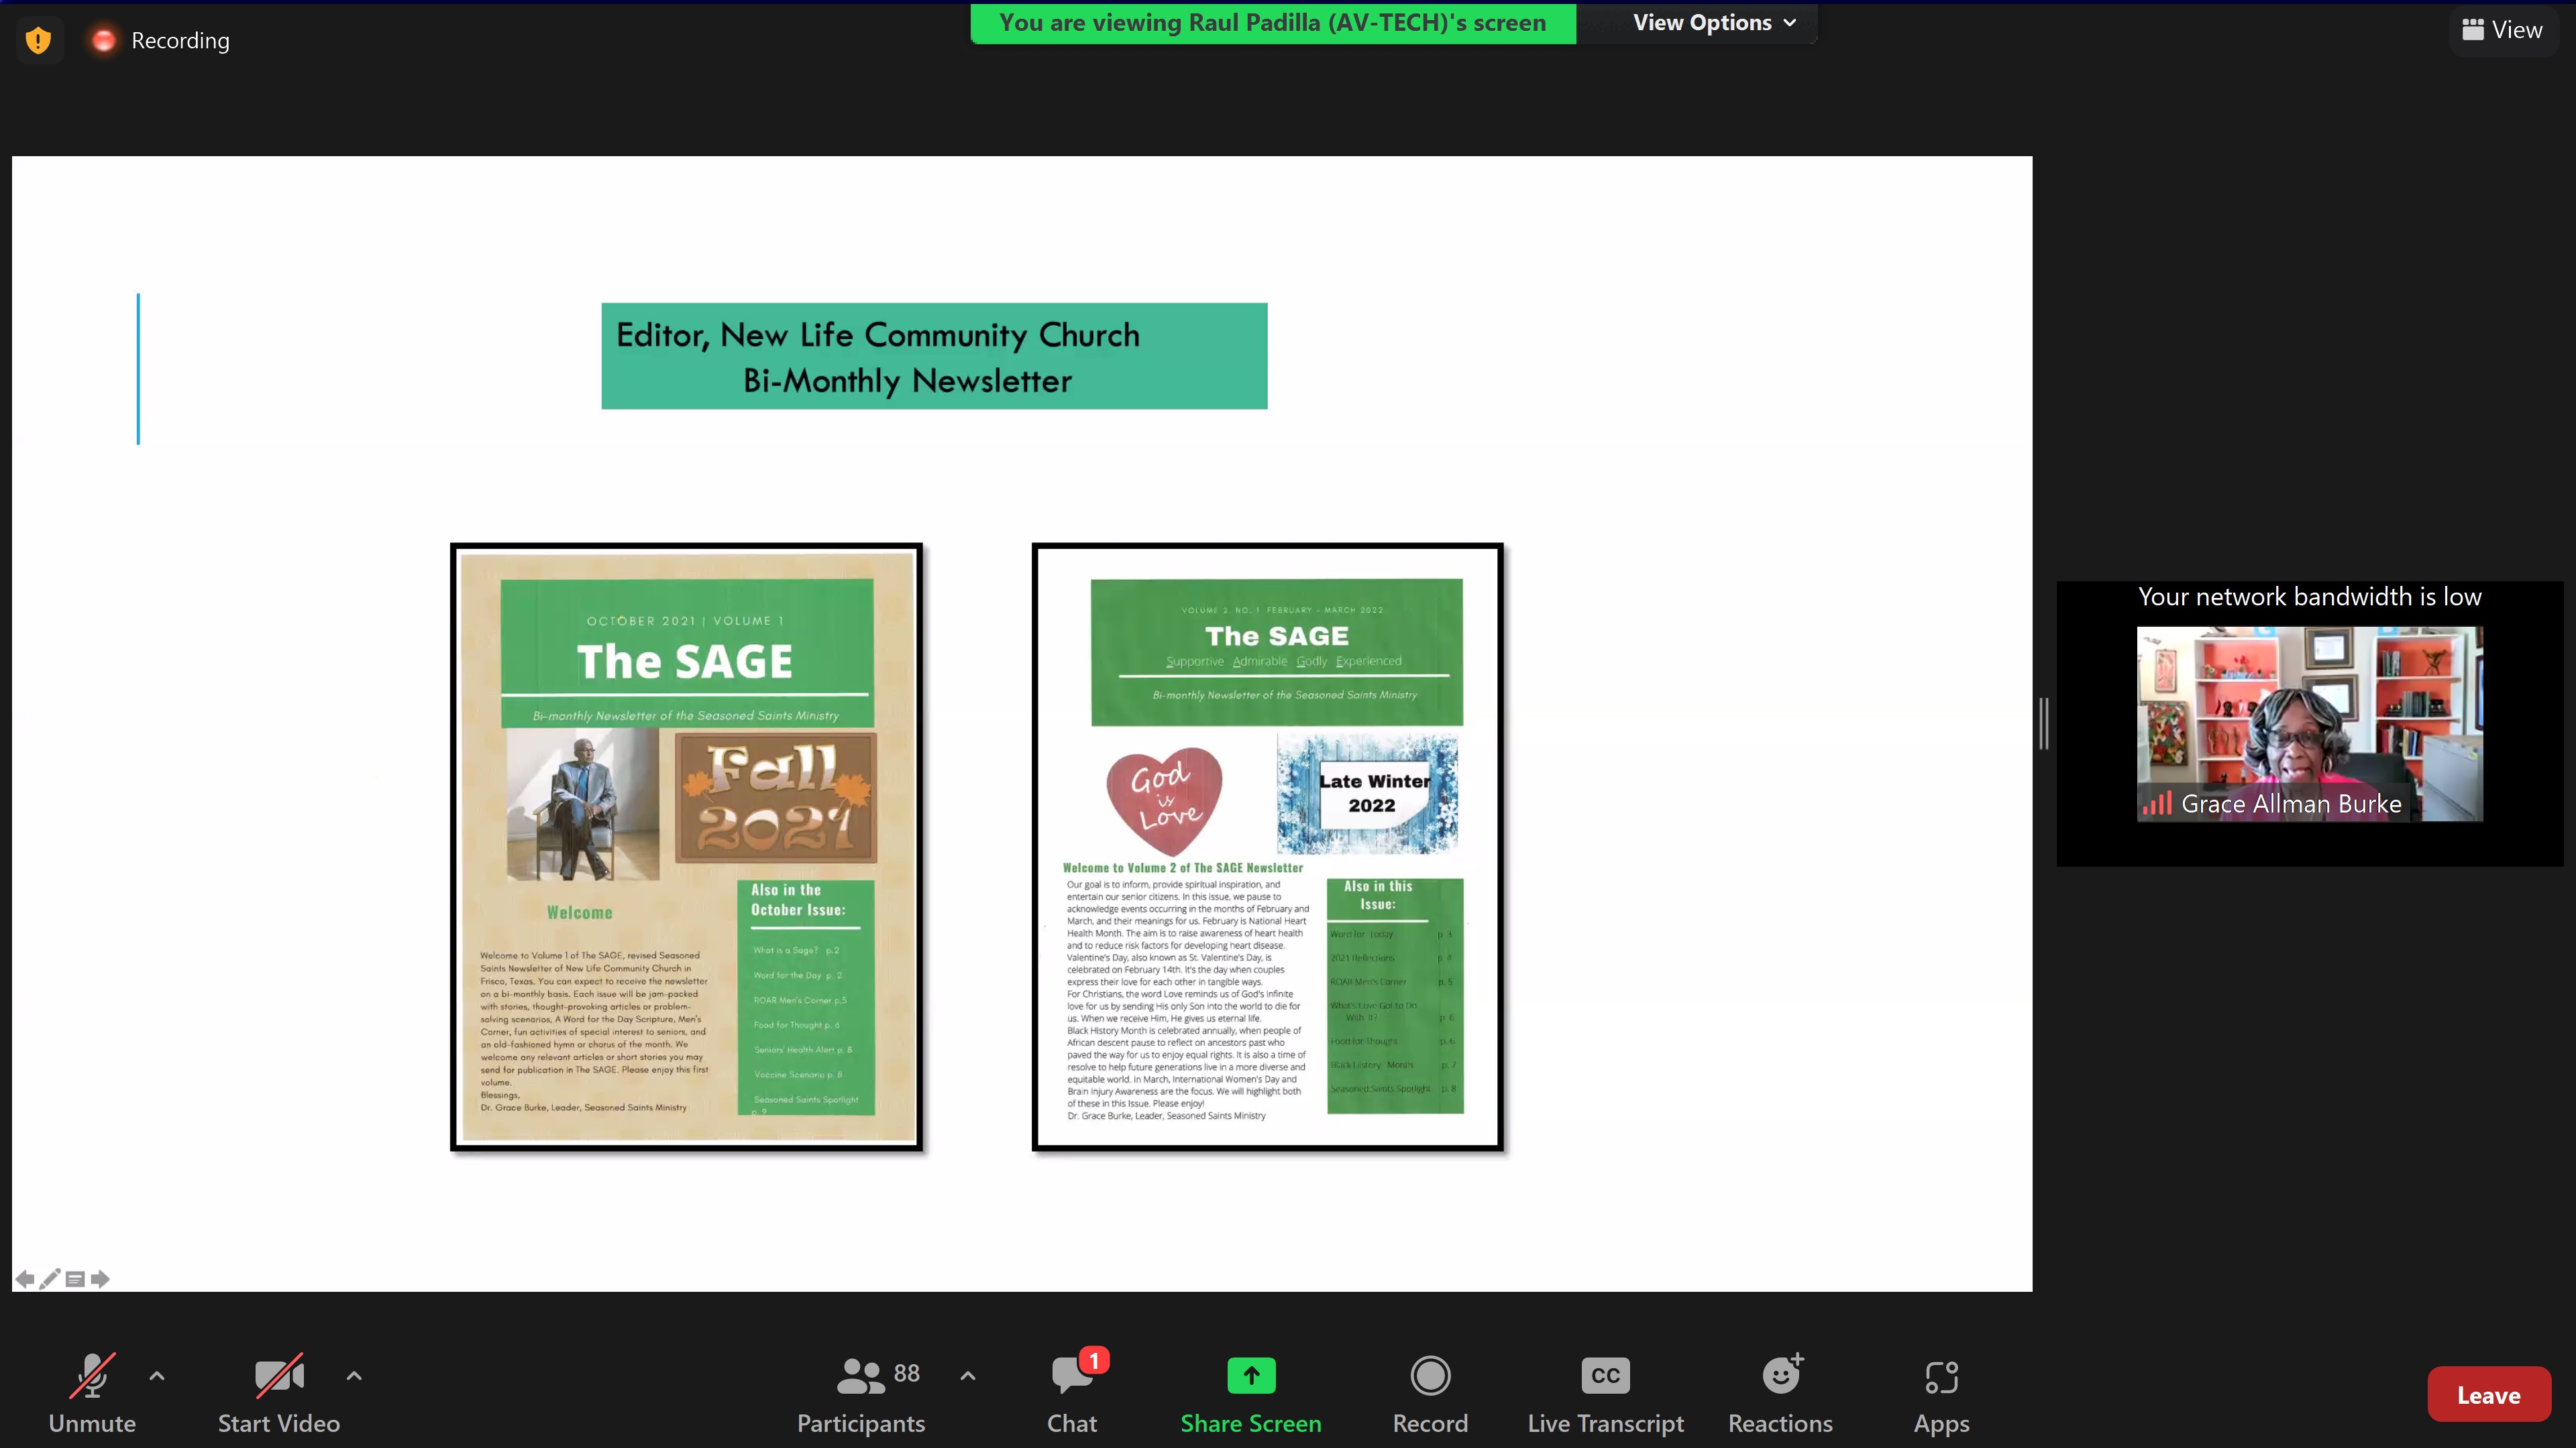2576x1448 pixels.
Task: Open the Reactions menu
Action: point(1780,1393)
